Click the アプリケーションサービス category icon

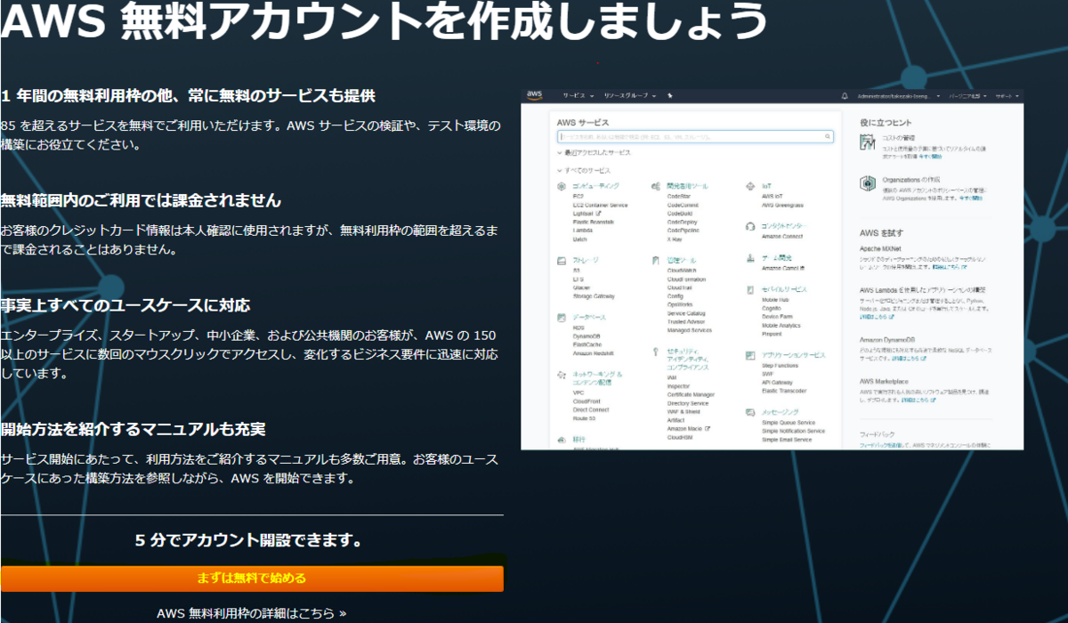(x=751, y=355)
